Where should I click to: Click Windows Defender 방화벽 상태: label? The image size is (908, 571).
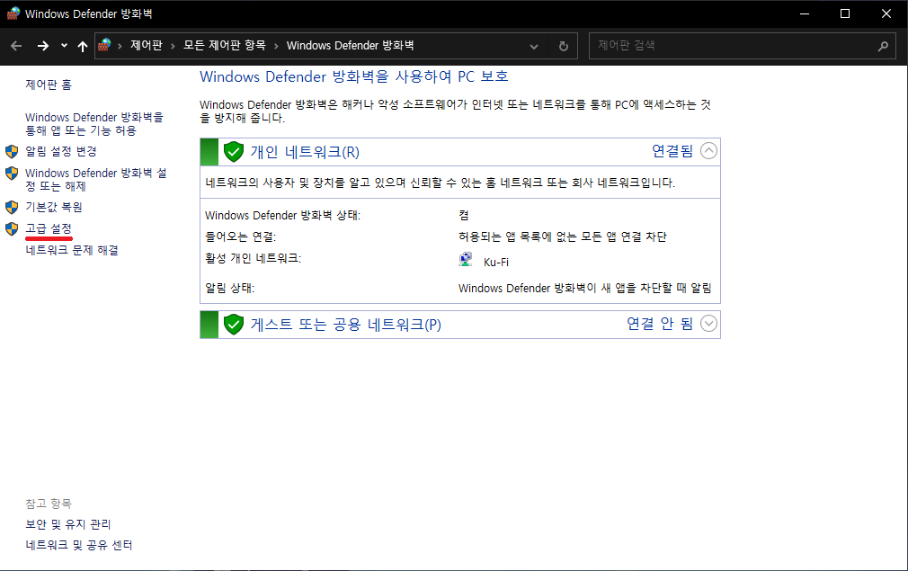tap(282, 216)
